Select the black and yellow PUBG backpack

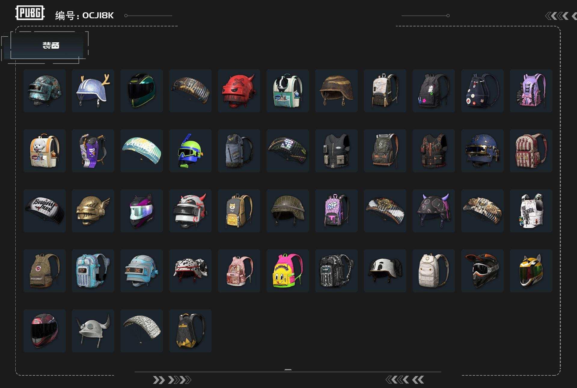pos(190,331)
